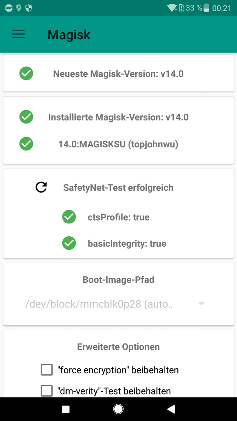The width and height of the screenshot is (237, 421).
Task: Tap the ABP status bar icon
Action: click(x=9, y=8)
